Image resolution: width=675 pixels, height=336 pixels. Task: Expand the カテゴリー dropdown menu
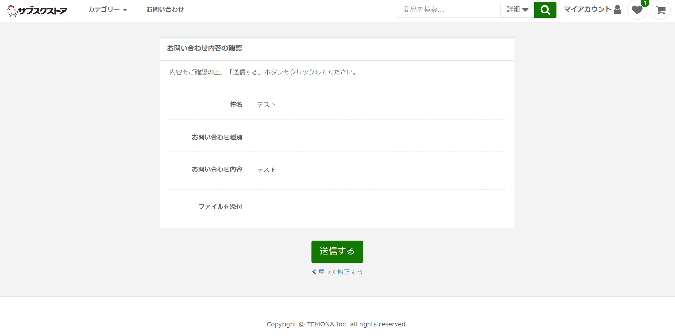[x=107, y=10]
